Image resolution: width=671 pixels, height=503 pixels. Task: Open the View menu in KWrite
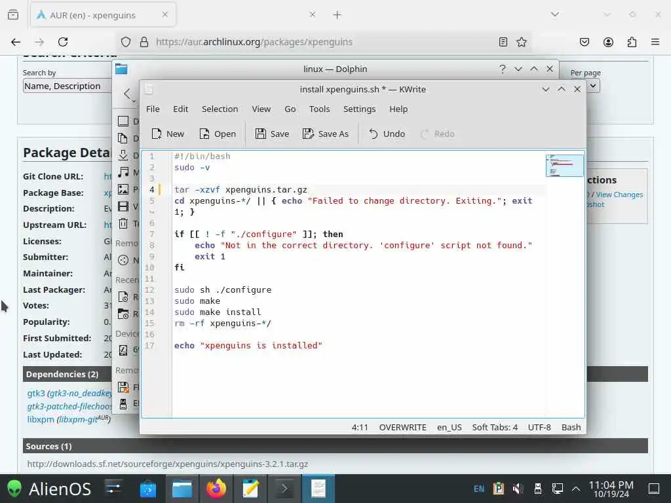(x=261, y=109)
